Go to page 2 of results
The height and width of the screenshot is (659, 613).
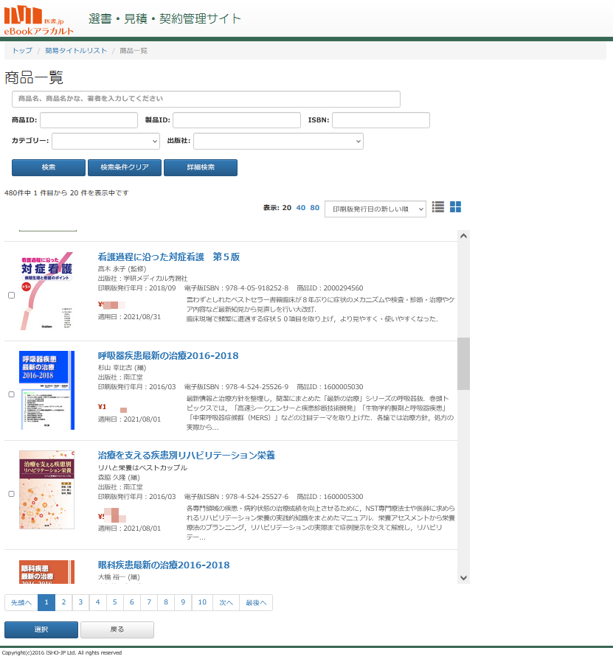tap(63, 602)
